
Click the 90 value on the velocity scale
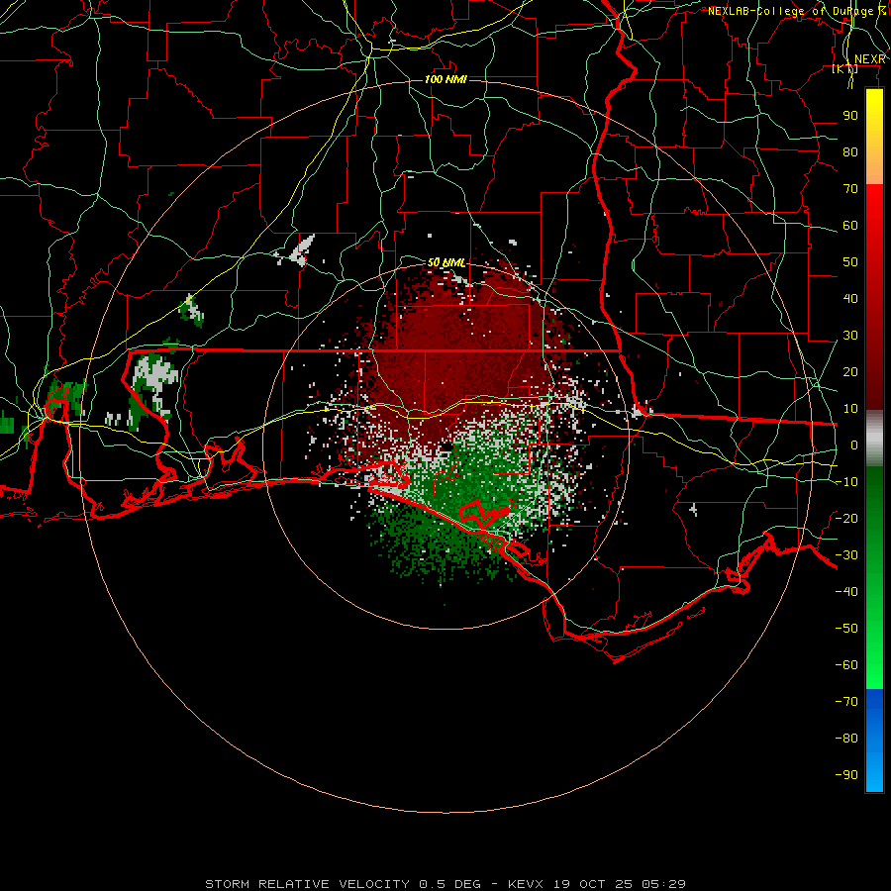850,116
